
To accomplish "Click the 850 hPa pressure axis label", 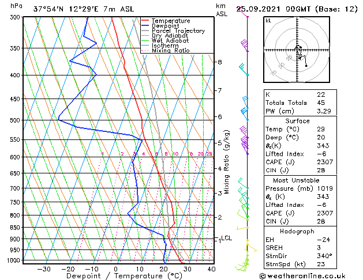I will tap(16, 228).
